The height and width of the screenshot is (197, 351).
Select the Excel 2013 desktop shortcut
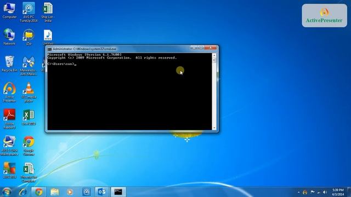[x=29, y=117]
